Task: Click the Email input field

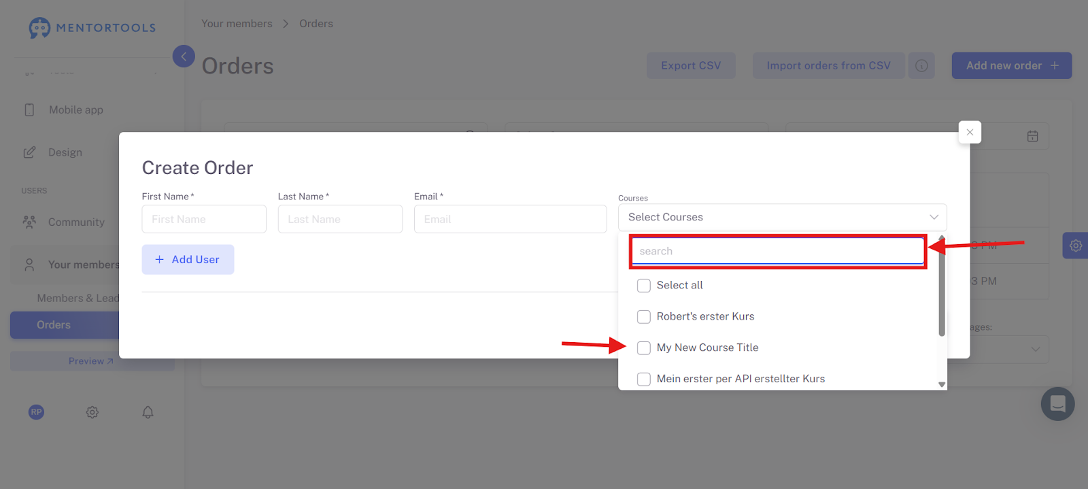Action: [510, 219]
